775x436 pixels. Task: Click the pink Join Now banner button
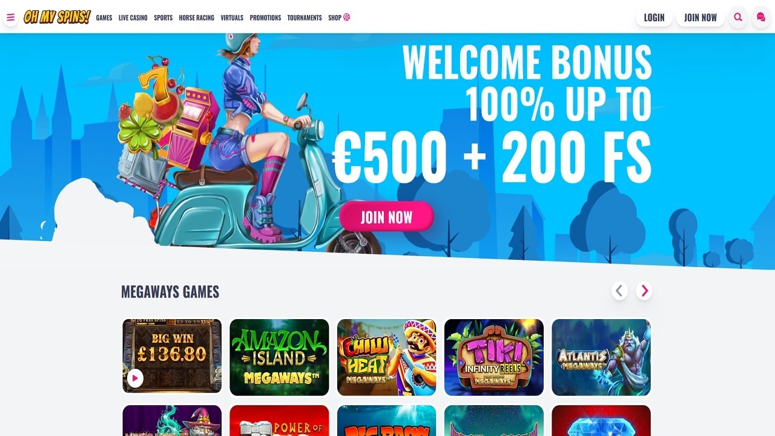(x=386, y=217)
